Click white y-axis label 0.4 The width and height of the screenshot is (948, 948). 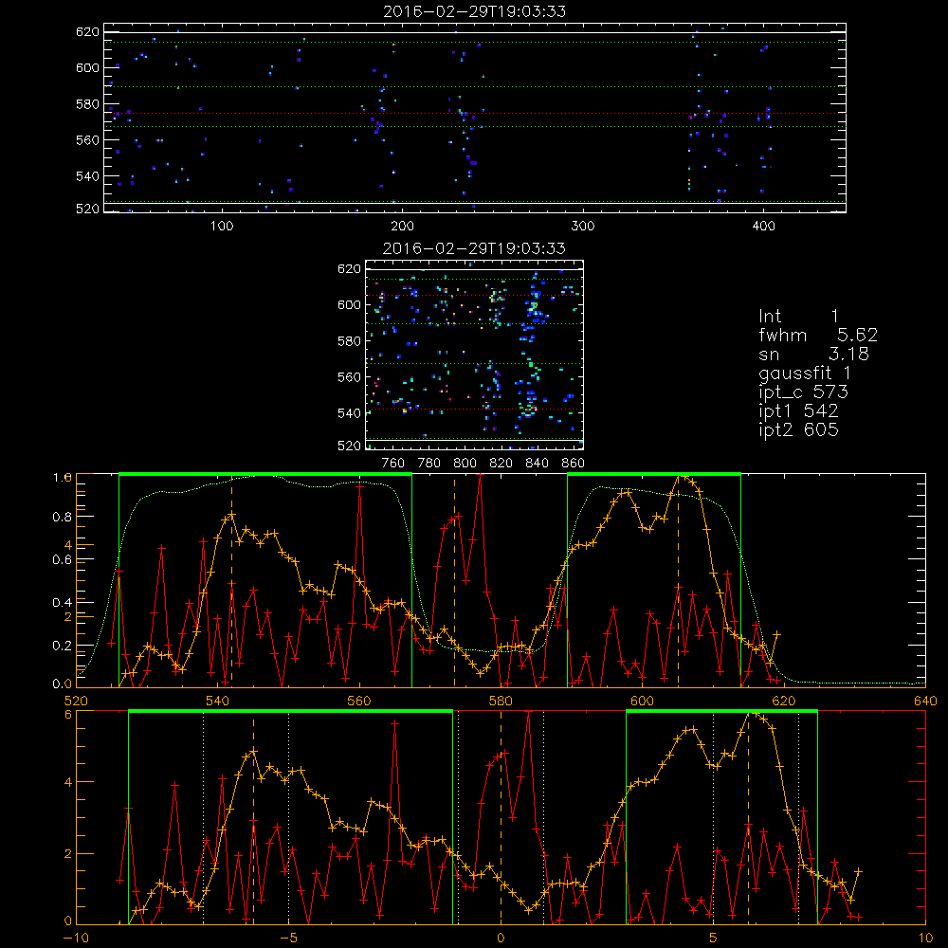tap(63, 603)
